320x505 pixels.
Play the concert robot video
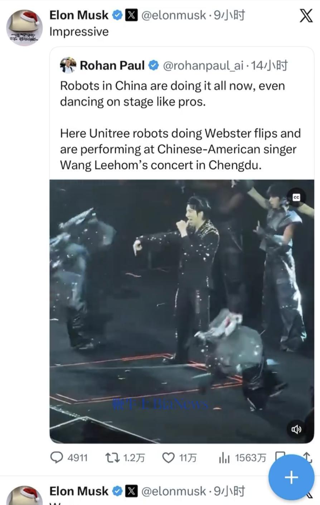[182, 311]
